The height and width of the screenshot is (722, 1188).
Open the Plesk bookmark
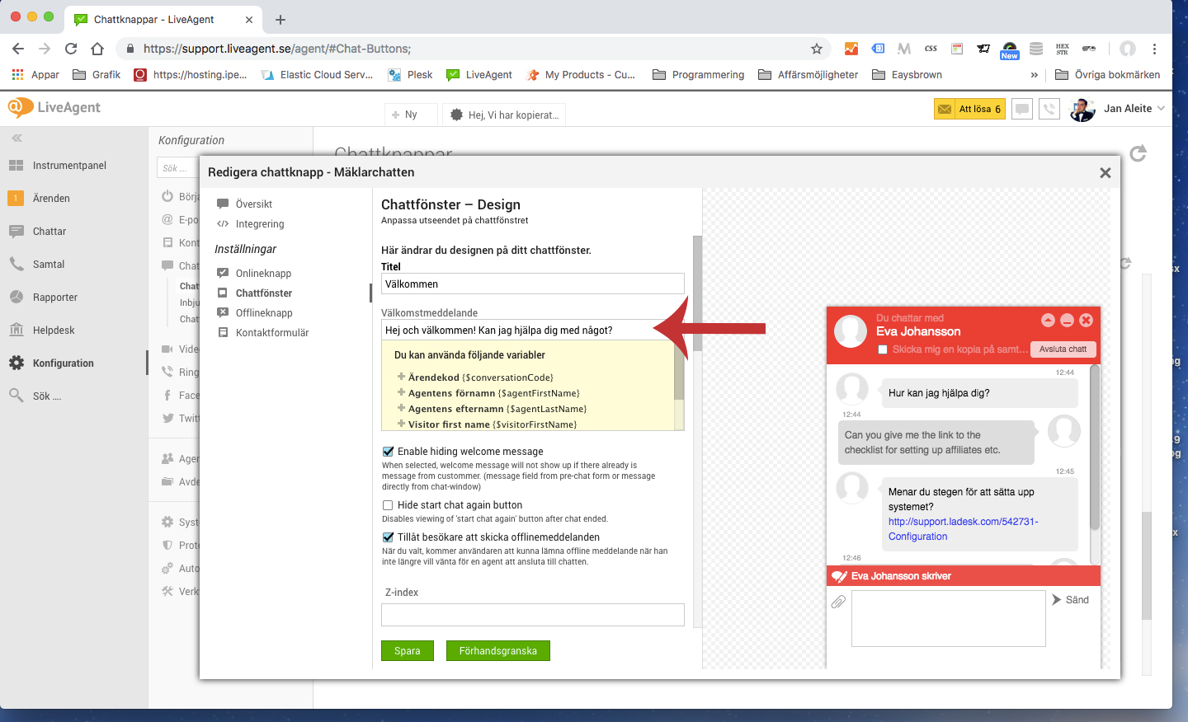(411, 75)
